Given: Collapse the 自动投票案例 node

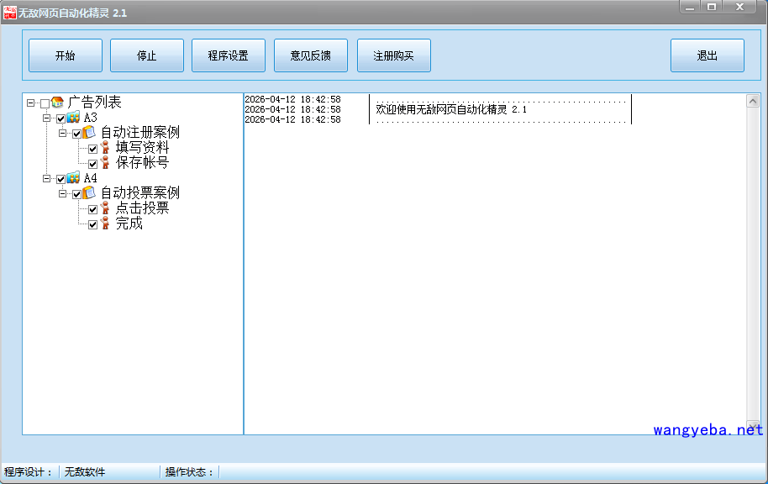Looking at the screenshot, I should tap(63, 194).
